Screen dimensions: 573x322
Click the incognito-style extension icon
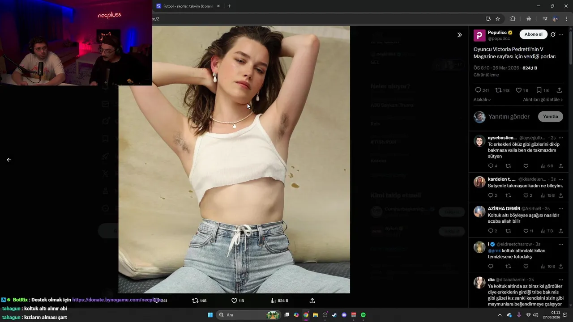pyautogui.click(x=529, y=19)
